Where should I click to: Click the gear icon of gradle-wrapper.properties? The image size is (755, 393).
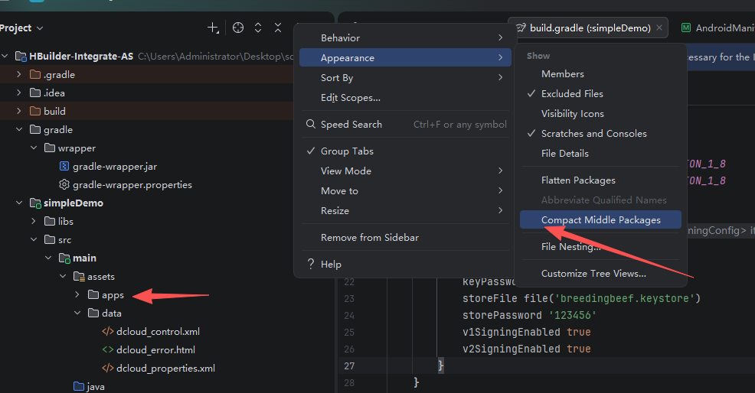coord(64,185)
